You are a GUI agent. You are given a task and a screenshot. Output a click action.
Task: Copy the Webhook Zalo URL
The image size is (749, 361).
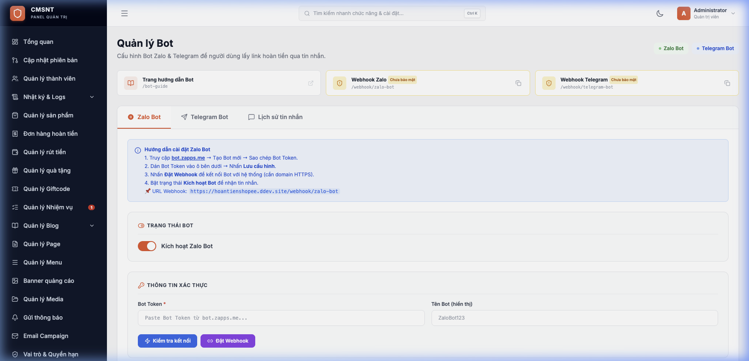pos(518,83)
